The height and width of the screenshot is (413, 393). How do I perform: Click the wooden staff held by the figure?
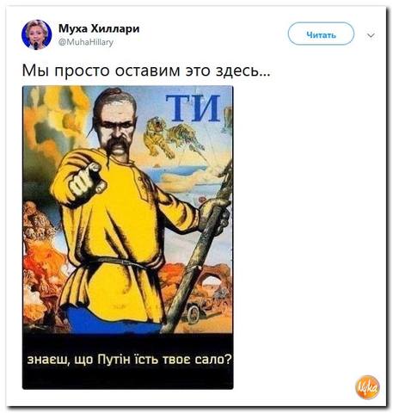(198, 247)
